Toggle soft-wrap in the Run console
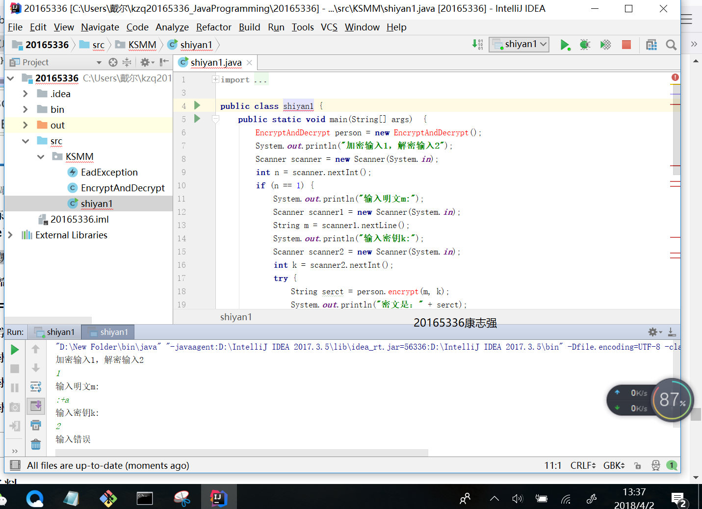The width and height of the screenshot is (702, 509). pos(36,387)
